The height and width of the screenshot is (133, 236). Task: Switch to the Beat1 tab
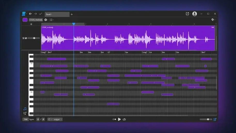pyautogui.click(x=57, y=14)
